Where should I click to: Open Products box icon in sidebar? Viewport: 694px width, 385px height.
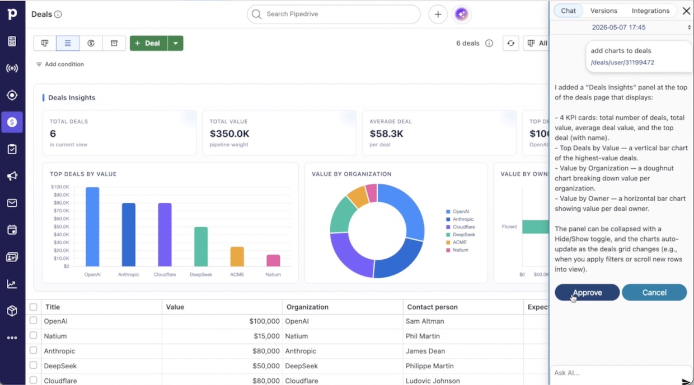[12, 311]
